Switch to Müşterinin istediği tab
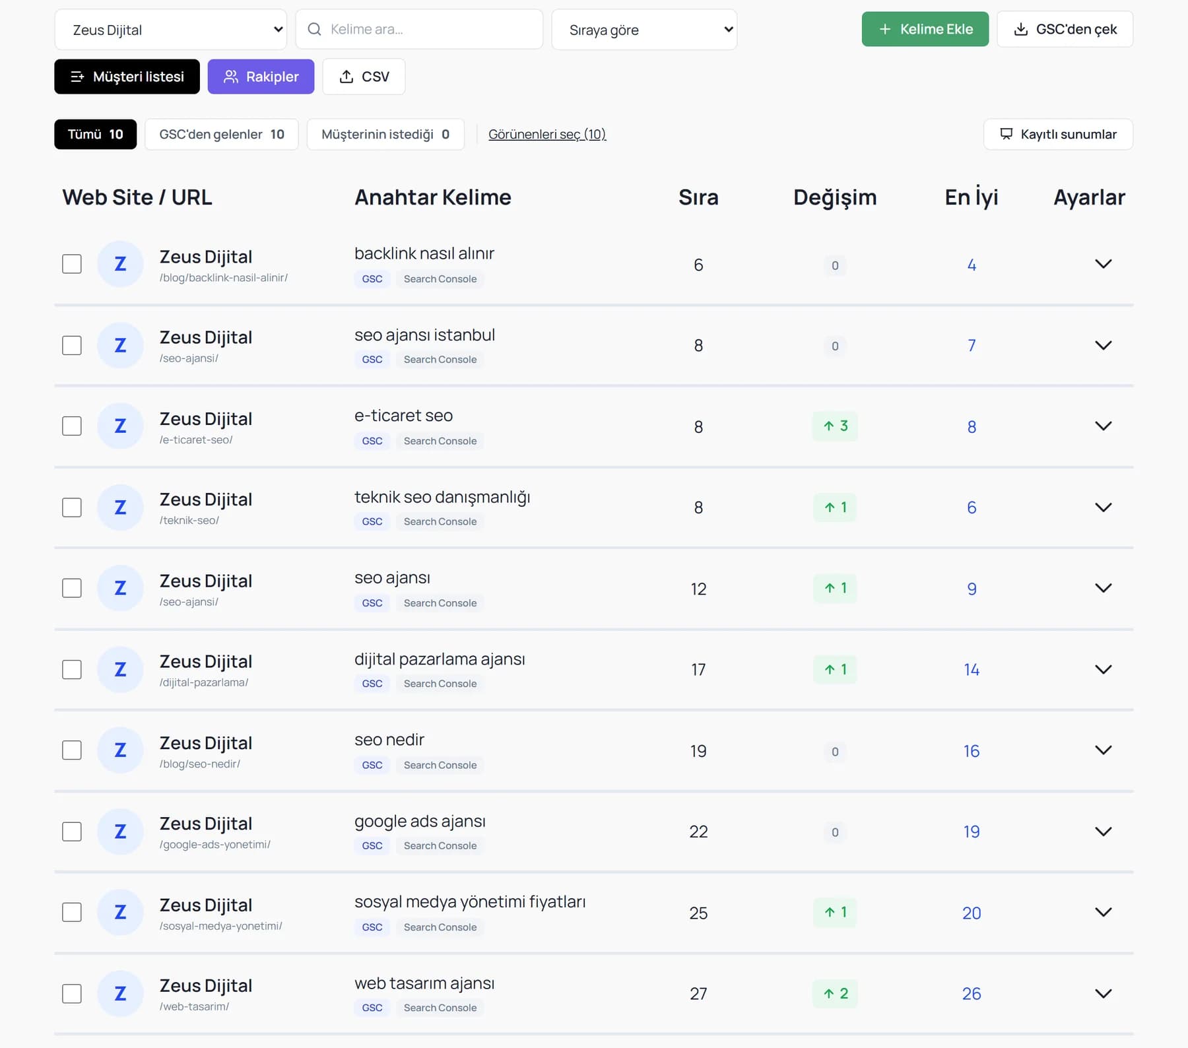Screen dimensions: 1188x1048 (x=385, y=134)
